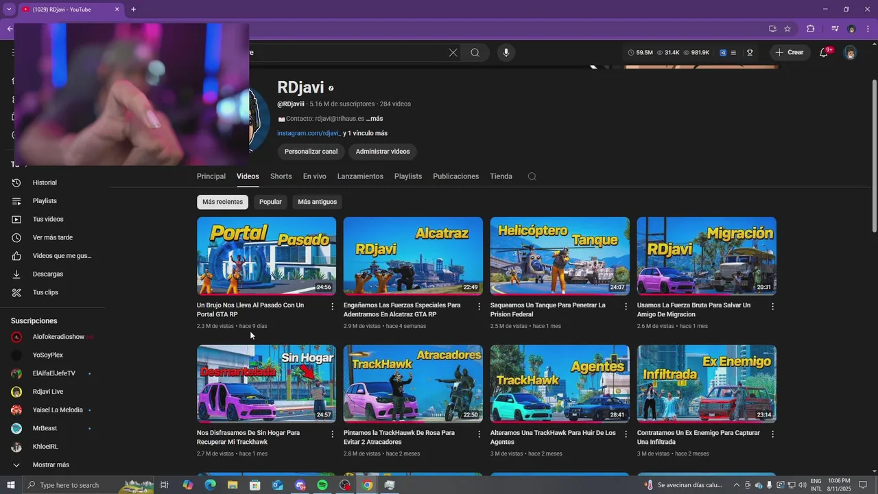Open Outlook from the taskbar
This screenshot has width=878, height=494.
tap(277, 485)
